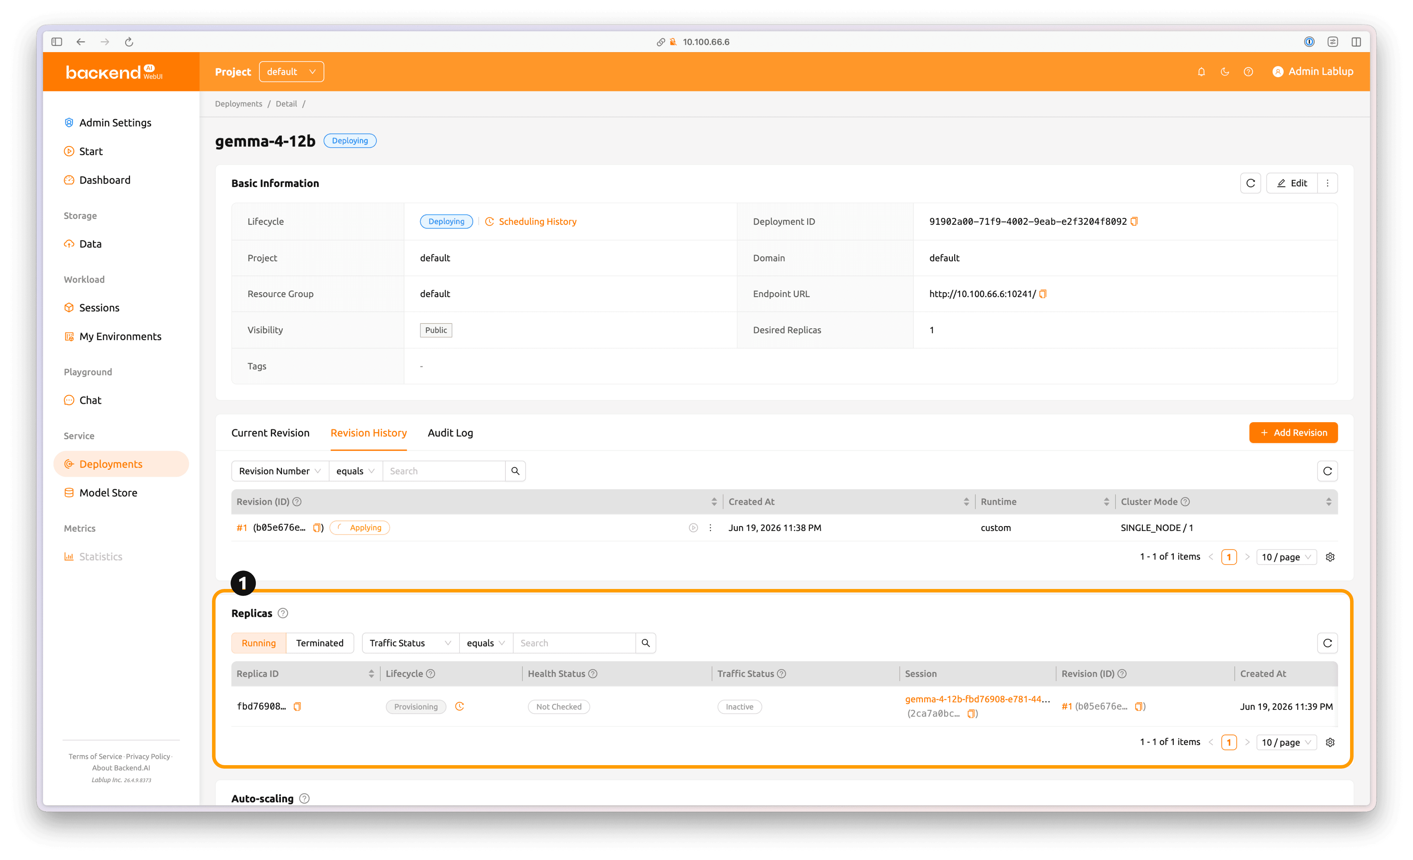The height and width of the screenshot is (860, 1413).
Task: Go back with the browser back arrow
Action: tap(81, 41)
